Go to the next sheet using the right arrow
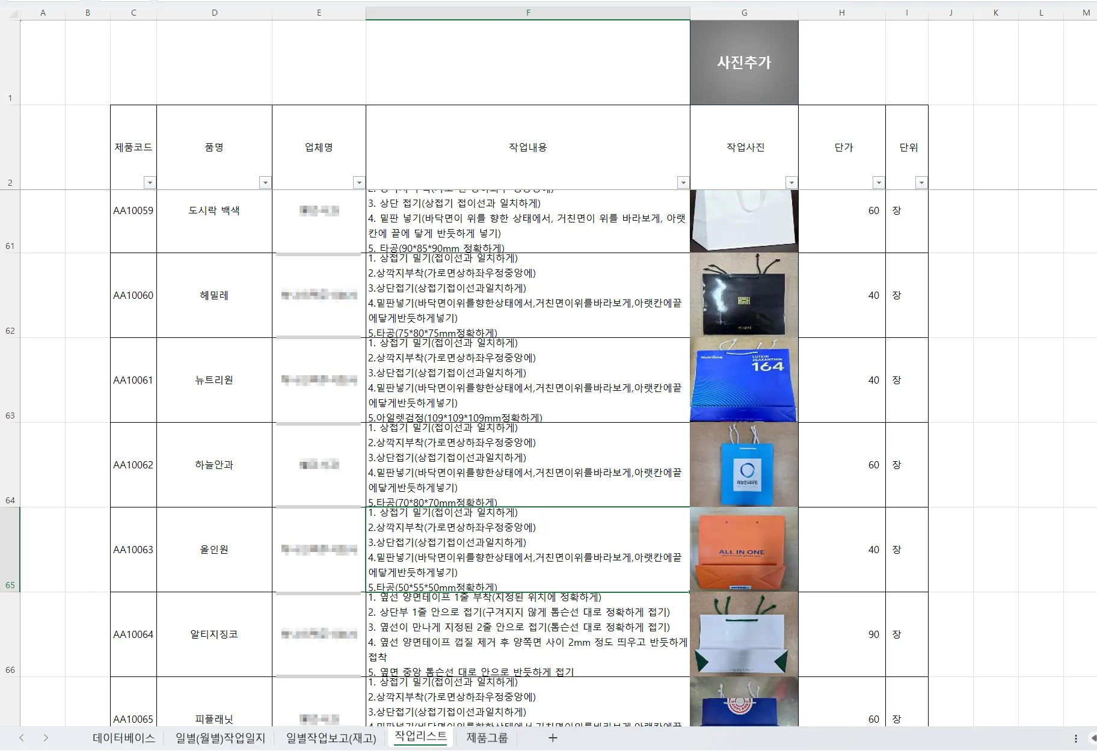This screenshot has height=751, width=1097. (x=46, y=738)
